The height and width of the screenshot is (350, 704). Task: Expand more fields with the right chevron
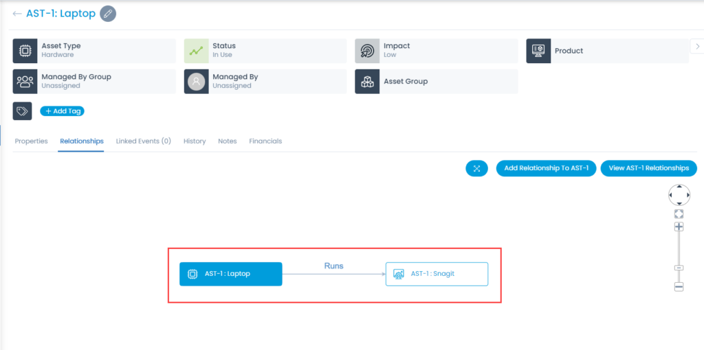point(697,46)
